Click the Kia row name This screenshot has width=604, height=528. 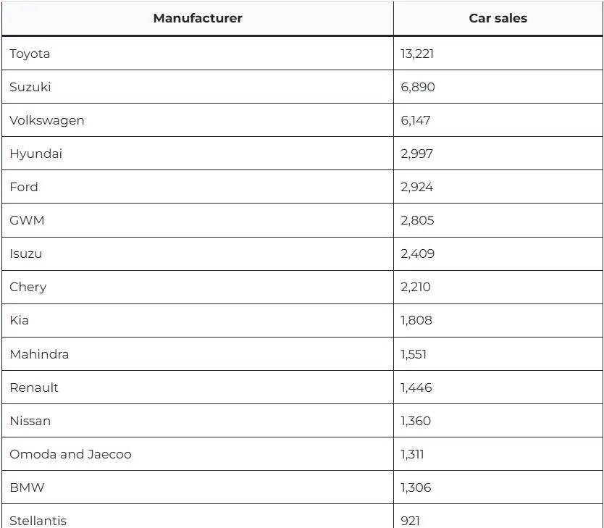click(20, 320)
